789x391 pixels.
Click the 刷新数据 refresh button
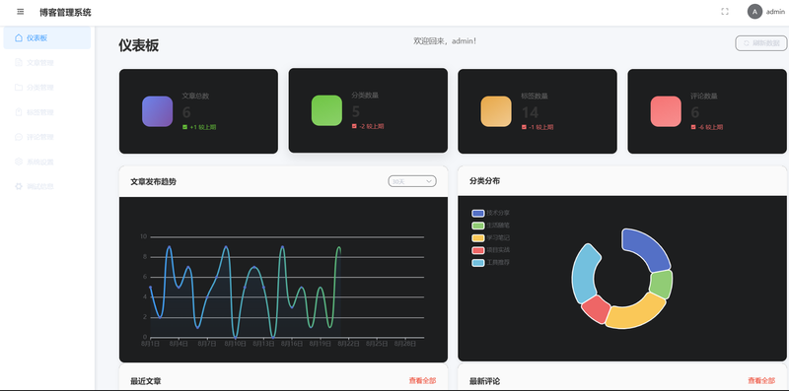click(x=760, y=43)
